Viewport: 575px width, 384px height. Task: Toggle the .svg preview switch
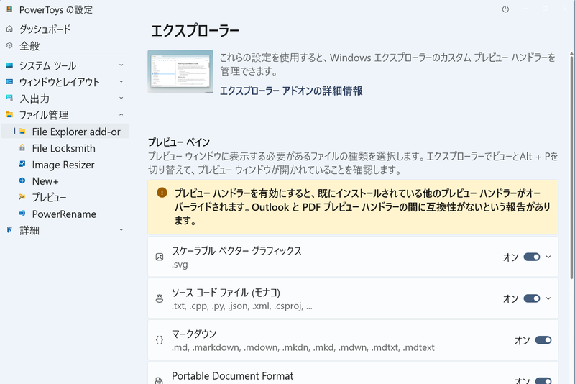[532, 257]
